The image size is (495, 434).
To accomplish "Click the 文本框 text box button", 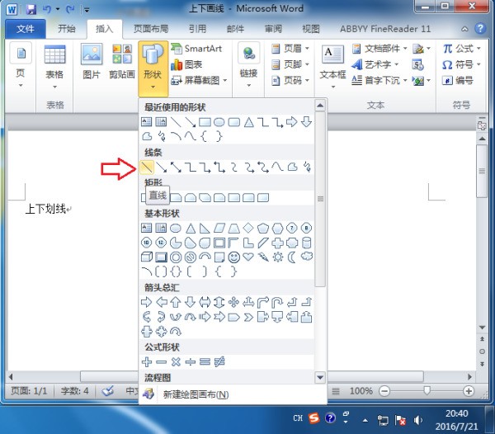I will 332,63.
